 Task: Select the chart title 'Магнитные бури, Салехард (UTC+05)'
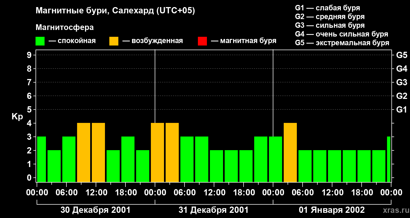coord(115,11)
